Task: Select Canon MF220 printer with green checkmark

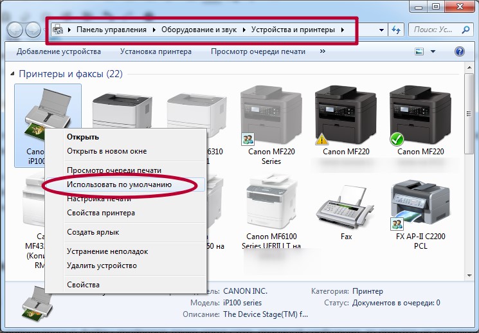Action: (x=420, y=120)
